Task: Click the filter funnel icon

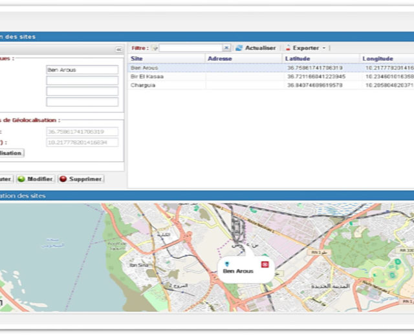Action: (x=155, y=48)
